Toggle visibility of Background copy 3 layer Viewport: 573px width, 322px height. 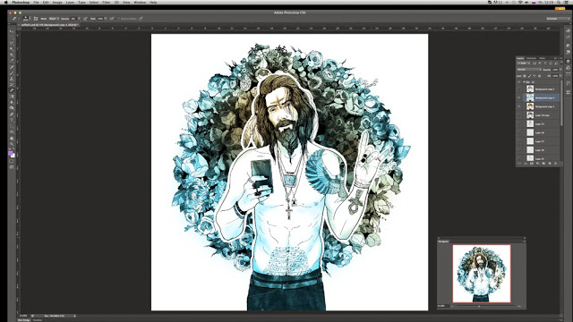pos(519,106)
